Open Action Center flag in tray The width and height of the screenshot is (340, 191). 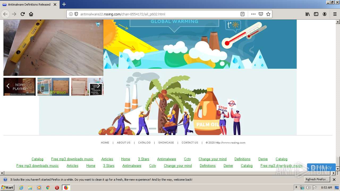(x=315, y=188)
